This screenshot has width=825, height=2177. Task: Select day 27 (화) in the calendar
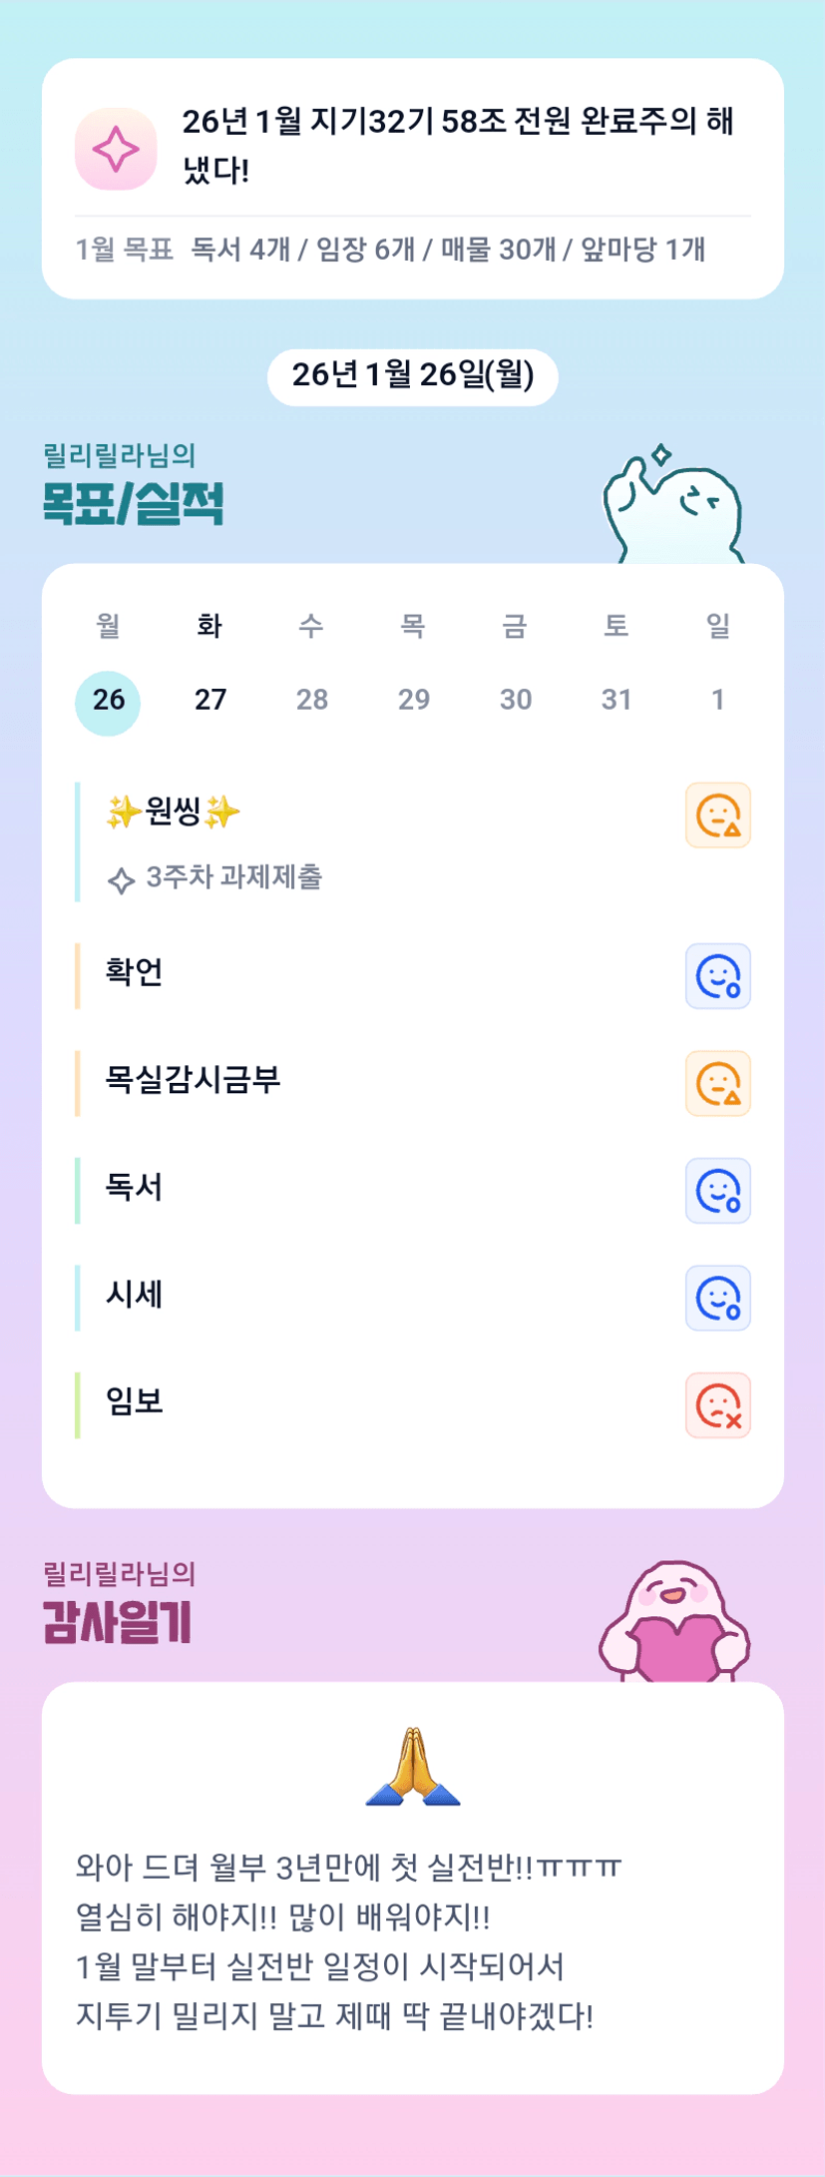click(x=209, y=700)
